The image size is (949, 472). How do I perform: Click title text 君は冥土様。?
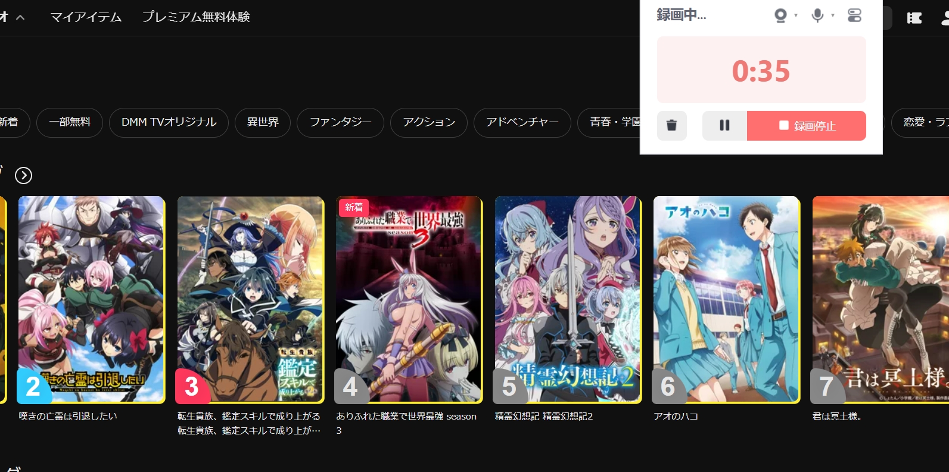pyautogui.click(x=837, y=417)
